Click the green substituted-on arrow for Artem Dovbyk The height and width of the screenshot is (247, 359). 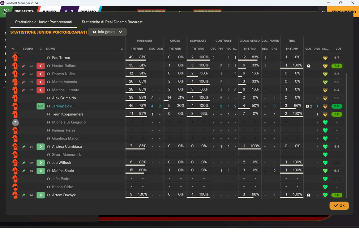tap(41, 195)
